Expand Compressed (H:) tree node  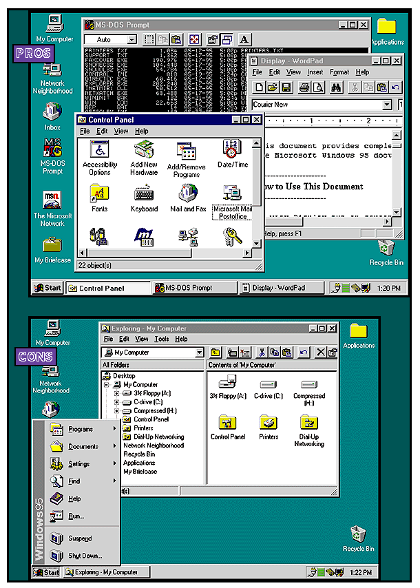[x=116, y=411]
